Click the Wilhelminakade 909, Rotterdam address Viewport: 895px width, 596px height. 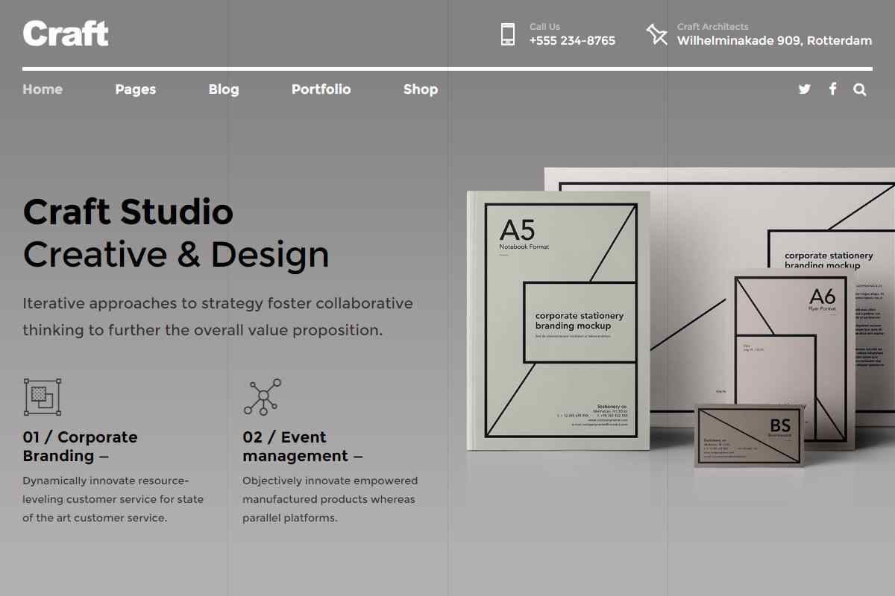click(774, 41)
